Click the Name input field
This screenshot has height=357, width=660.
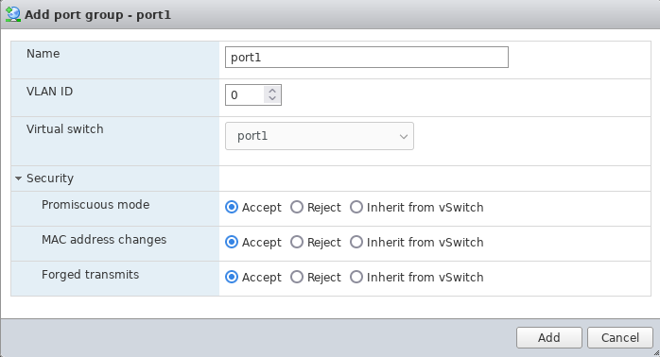click(x=367, y=58)
